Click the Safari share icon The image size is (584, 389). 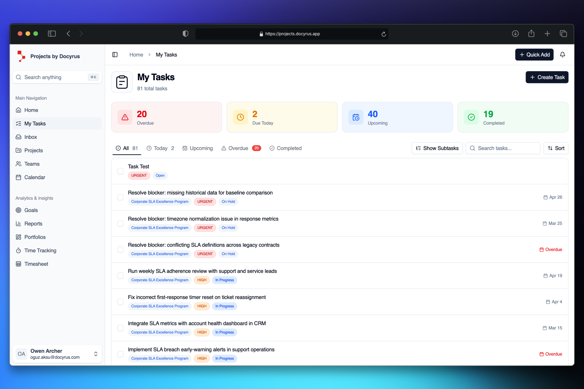pos(531,34)
